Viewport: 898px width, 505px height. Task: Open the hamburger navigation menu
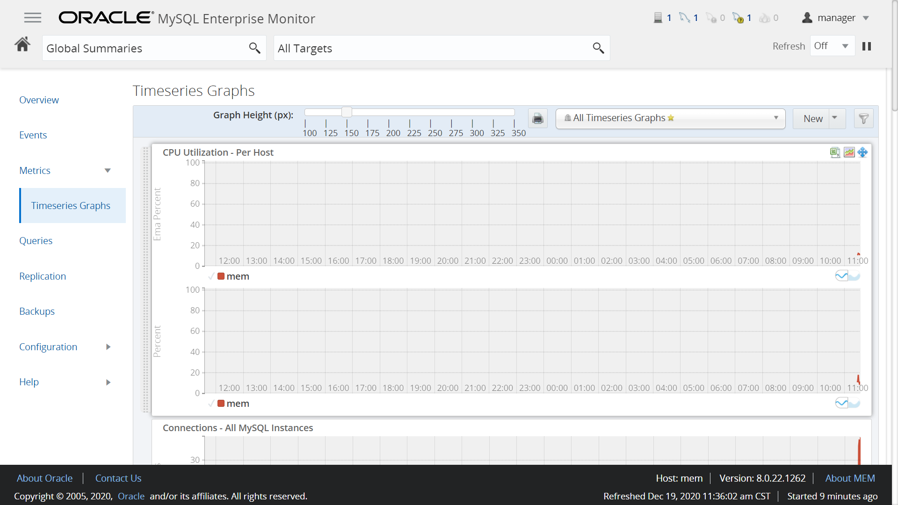(x=33, y=18)
